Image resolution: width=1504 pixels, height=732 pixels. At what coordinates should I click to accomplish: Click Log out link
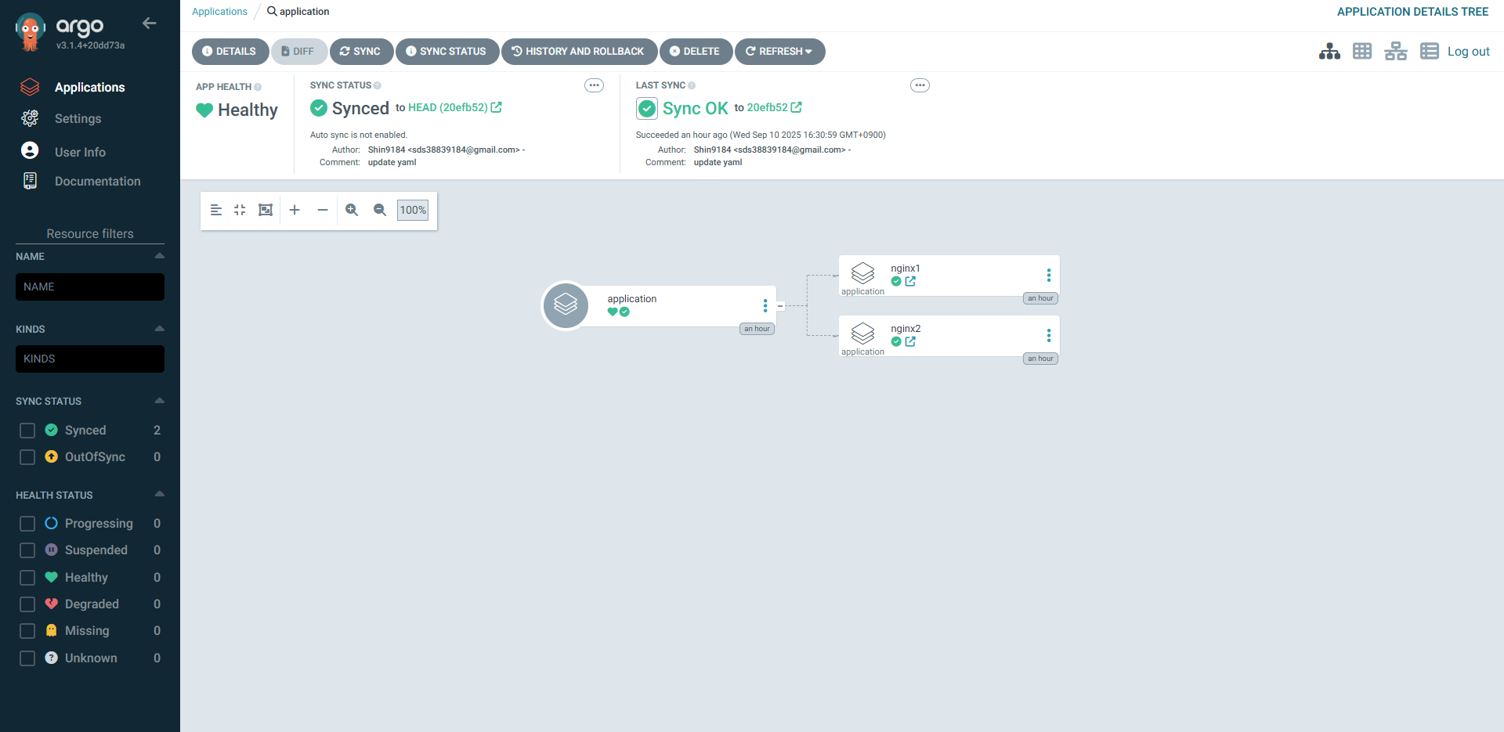pyautogui.click(x=1468, y=52)
